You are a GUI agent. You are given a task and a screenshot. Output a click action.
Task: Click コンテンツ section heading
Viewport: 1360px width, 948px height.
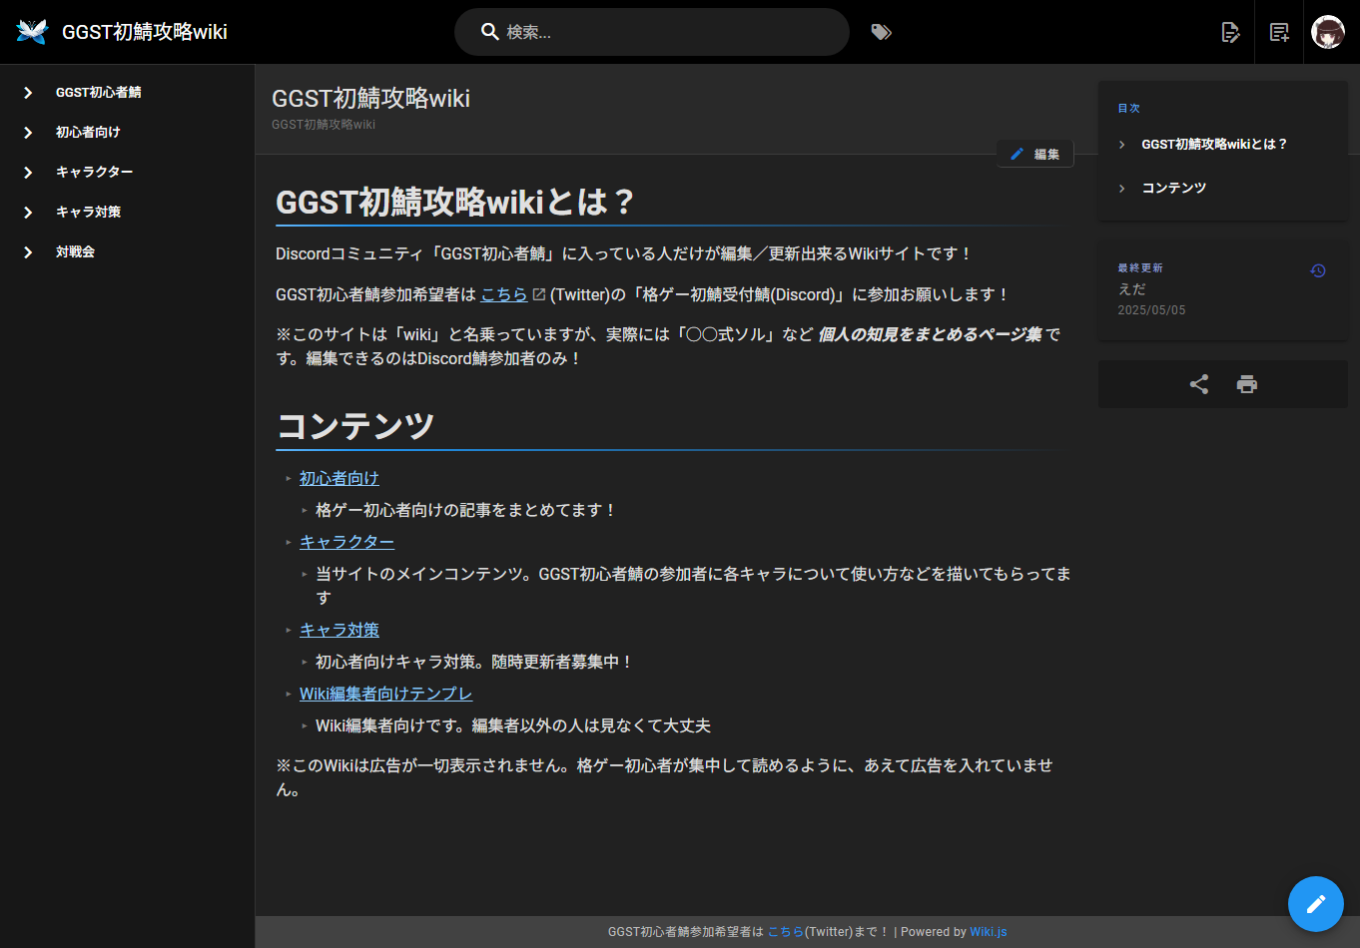[x=355, y=426]
